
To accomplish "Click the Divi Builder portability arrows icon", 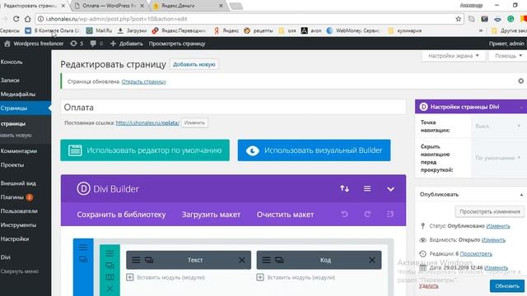I will coord(344,188).
